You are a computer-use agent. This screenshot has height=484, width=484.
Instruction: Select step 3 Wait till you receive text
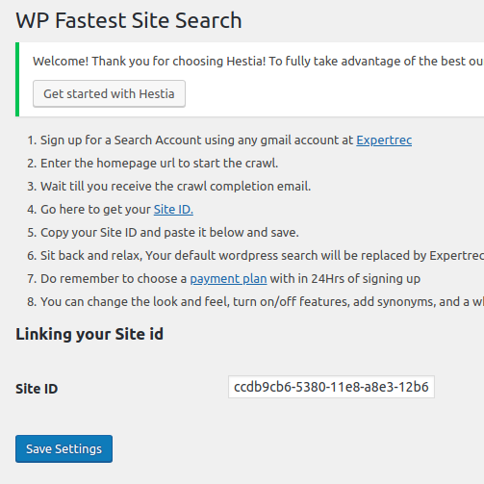(x=175, y=187)
